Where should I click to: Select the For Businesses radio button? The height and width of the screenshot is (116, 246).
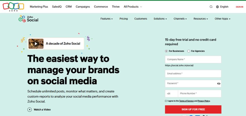tap(166, 51)
